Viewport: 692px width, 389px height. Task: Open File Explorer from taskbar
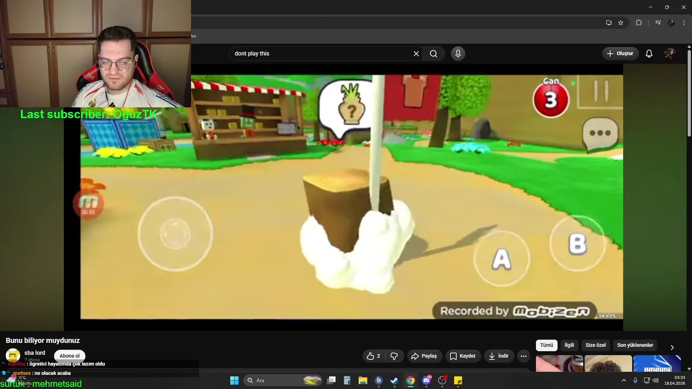click(x=363, y=380)
